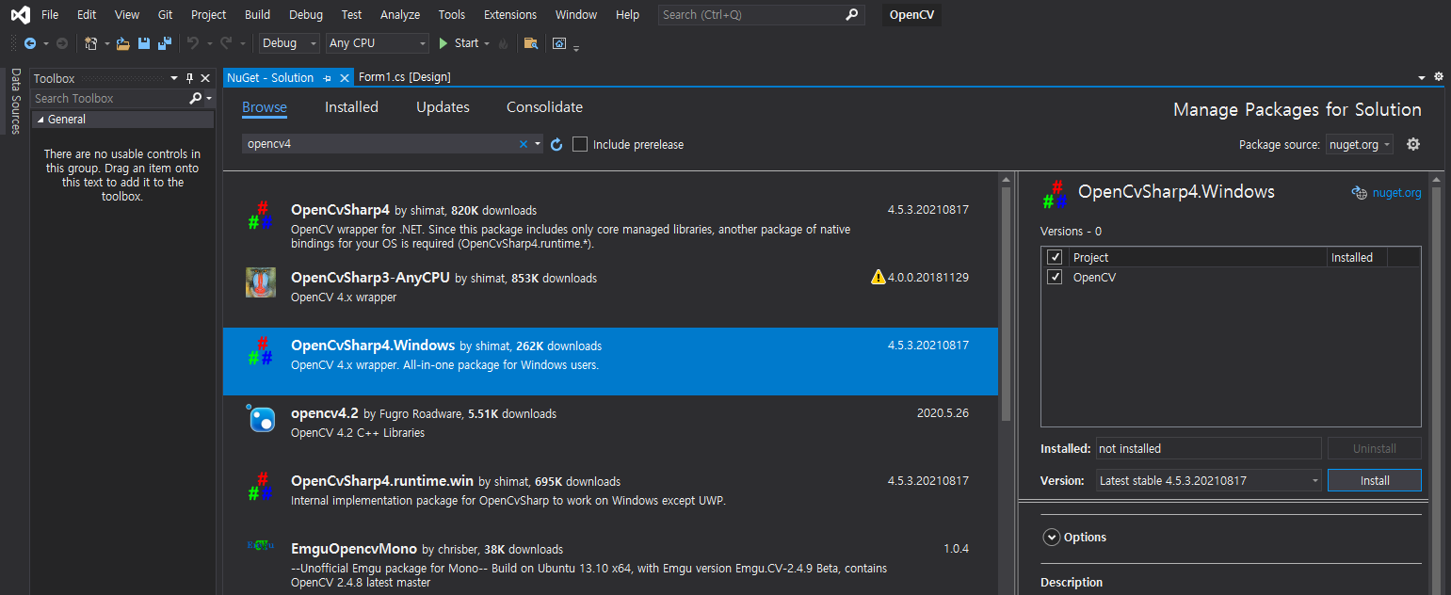Image resolution: width=1451 pixels, height=595 pixels.
Task: Click the Navigate Forward arrow icon
Action: pyautogui.click(x=62, y=43)
